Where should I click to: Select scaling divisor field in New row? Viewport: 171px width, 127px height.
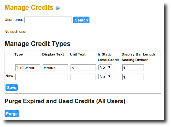(133, 77)
